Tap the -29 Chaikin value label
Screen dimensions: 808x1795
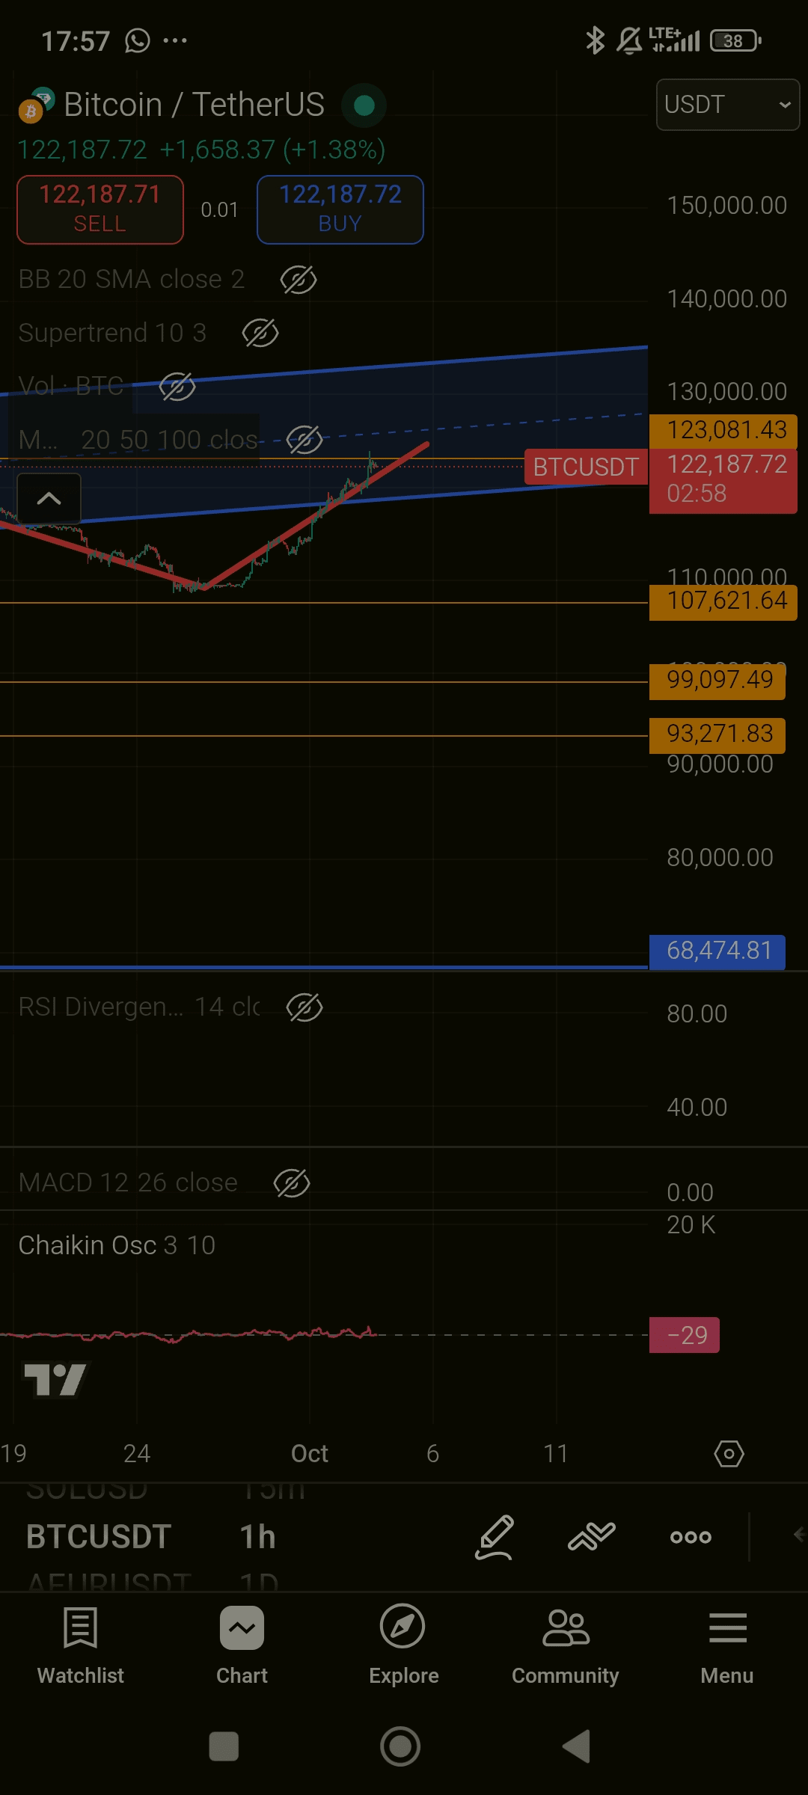pyautogui.click(x=685, y=1335)
